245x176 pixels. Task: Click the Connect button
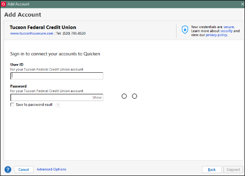[233, 170]
